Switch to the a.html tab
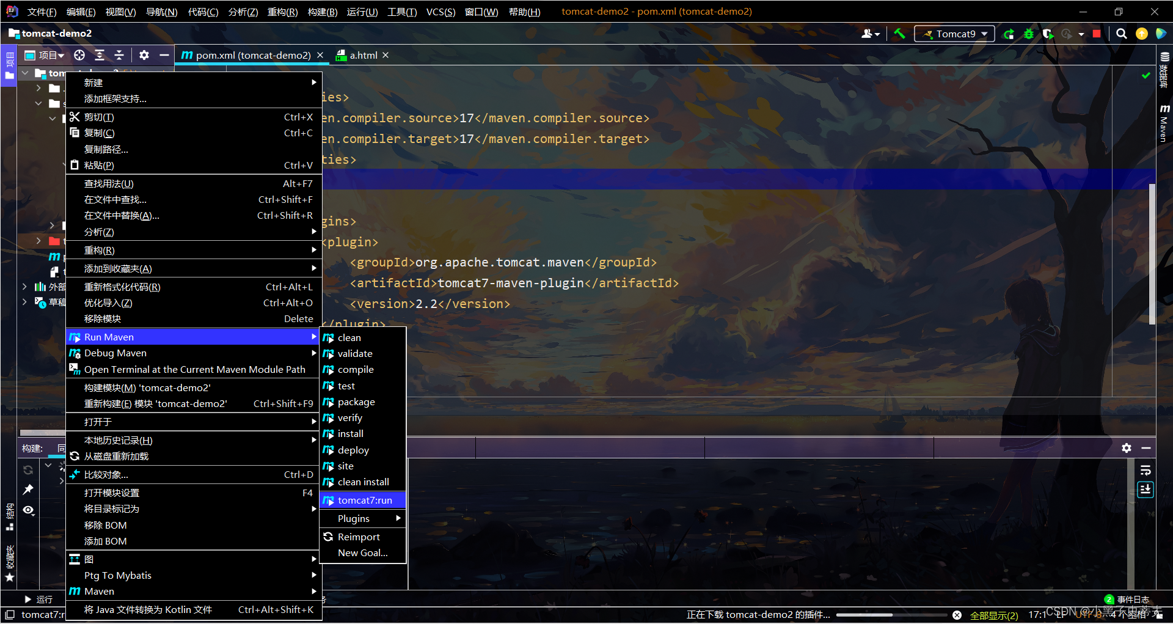Viewport: 1173px width, 624px height. click(363, 55)
